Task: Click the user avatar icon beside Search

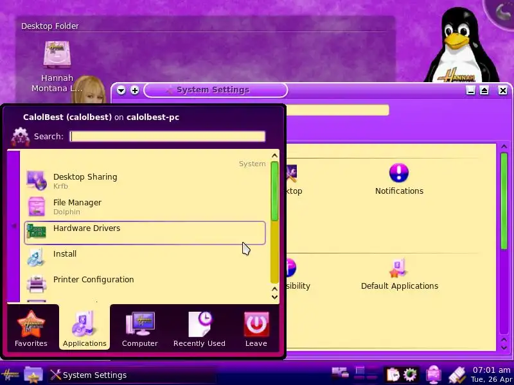Action: click(x=21, y=137)
